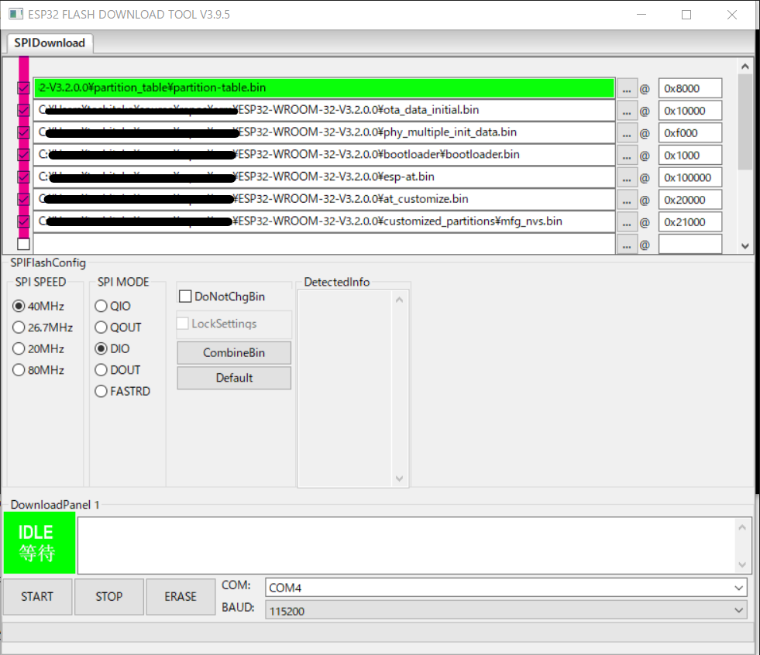Click the application title bar icon
This screenshot has height=655, width=760.
point(16,14)
